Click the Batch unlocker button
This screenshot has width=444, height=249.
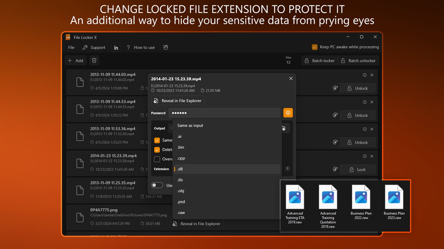[358, 60]
